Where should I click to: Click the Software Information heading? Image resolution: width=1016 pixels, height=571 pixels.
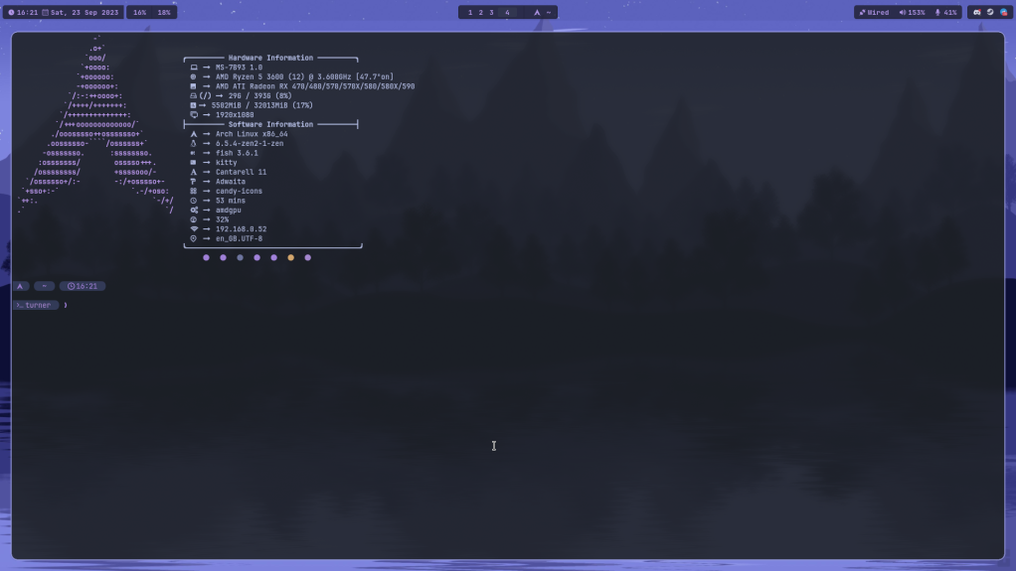(270, 124)
